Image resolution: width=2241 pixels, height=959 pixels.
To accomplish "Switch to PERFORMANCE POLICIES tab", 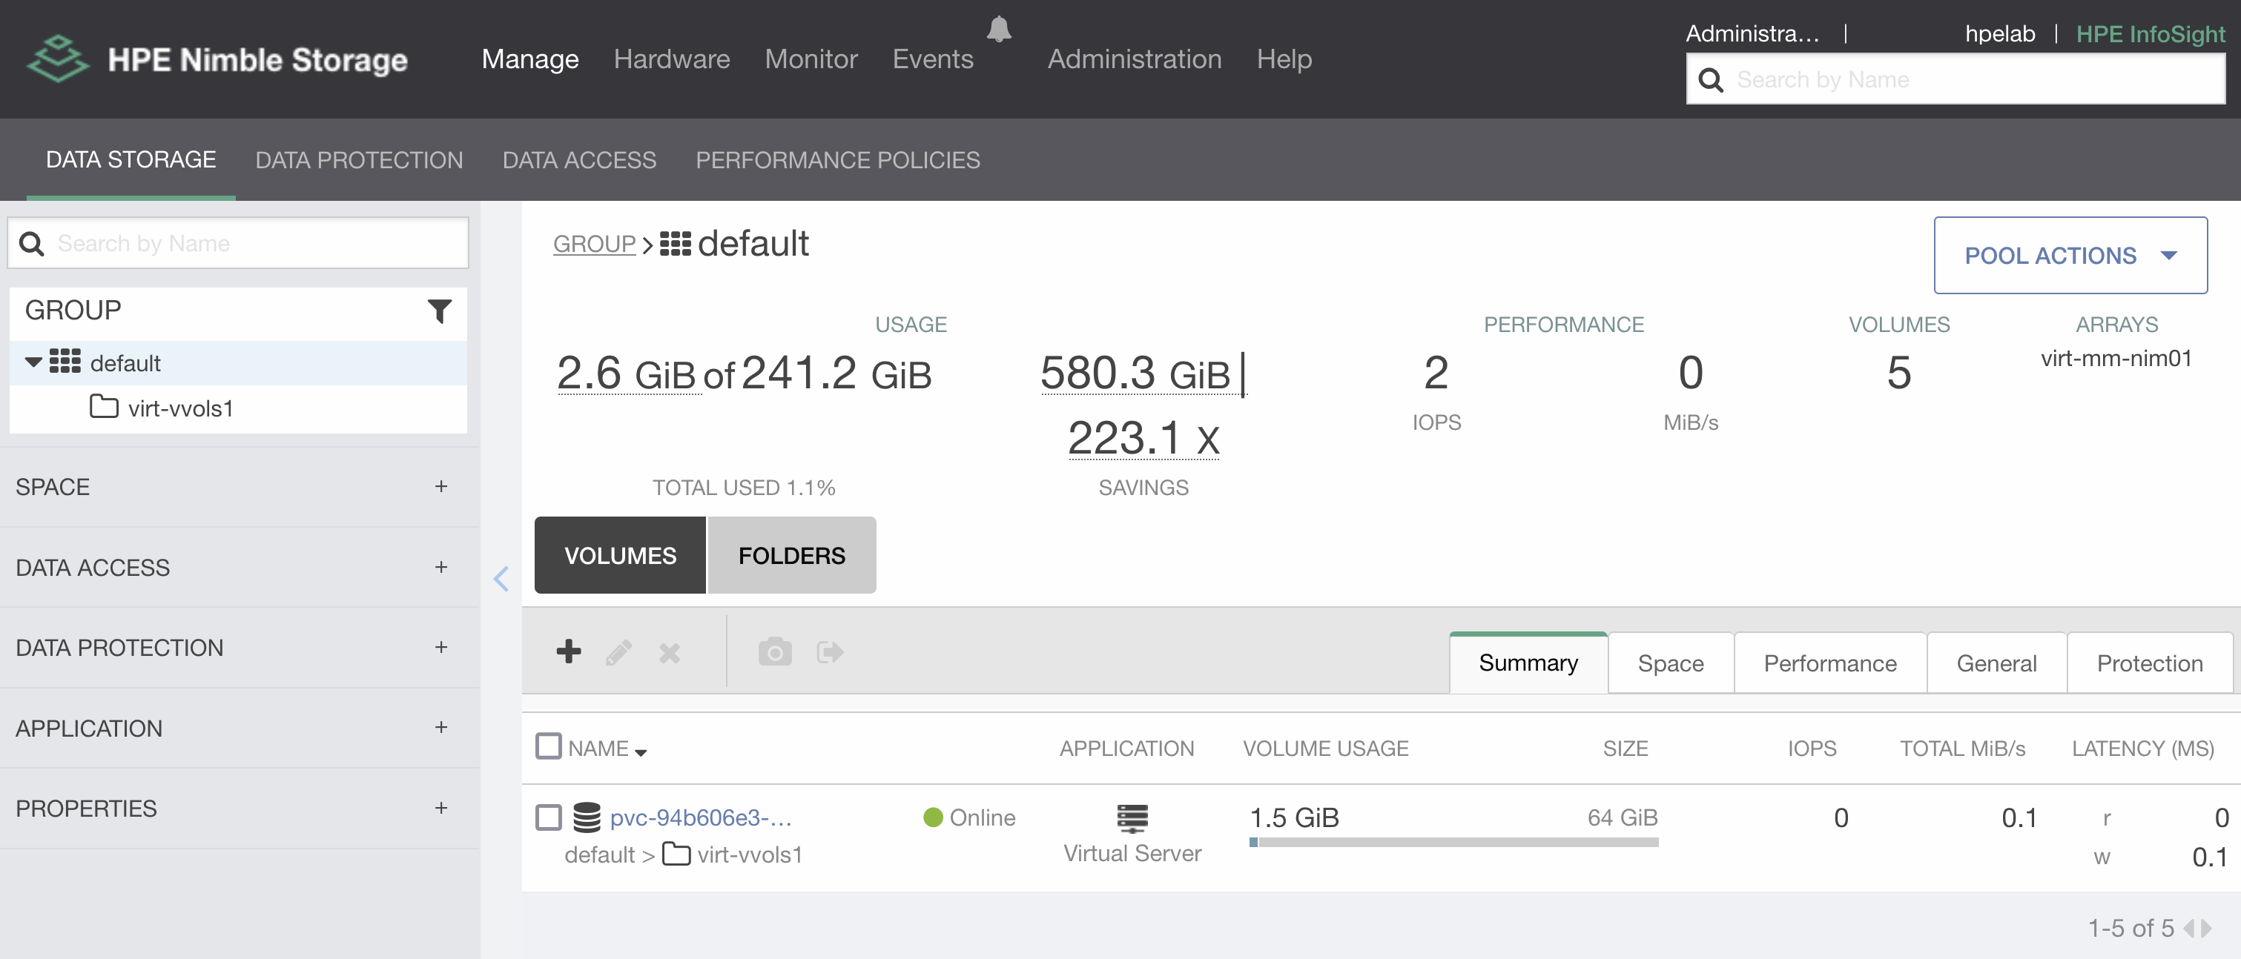I will (837, 160).
